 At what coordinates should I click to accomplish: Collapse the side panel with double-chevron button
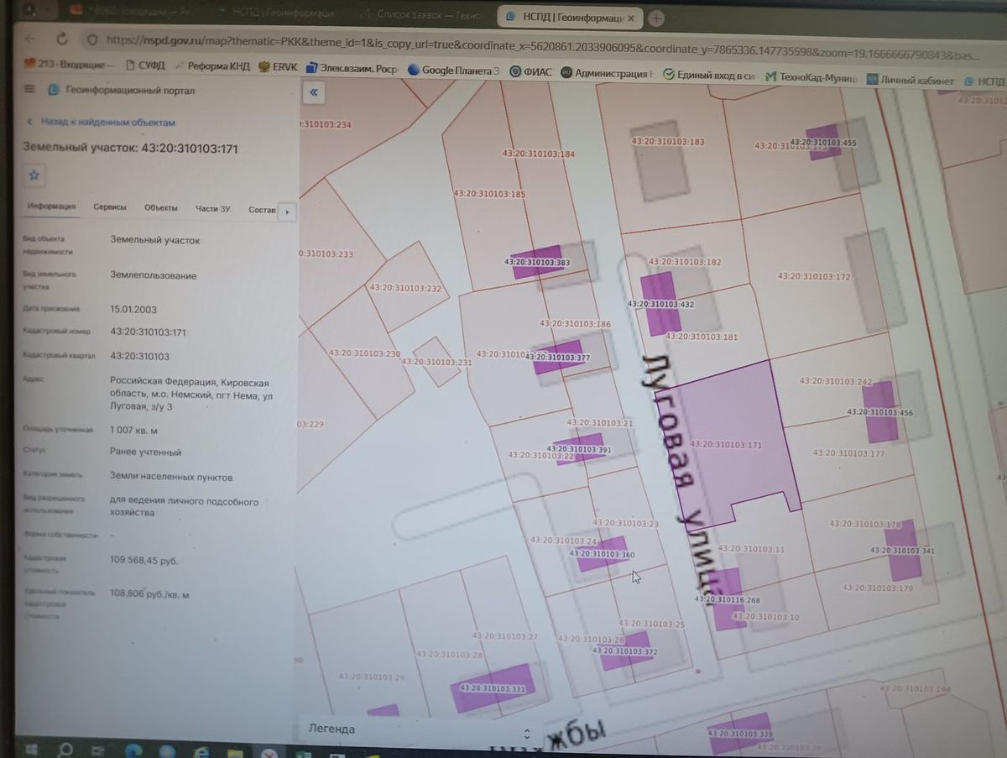coord(313,92)
